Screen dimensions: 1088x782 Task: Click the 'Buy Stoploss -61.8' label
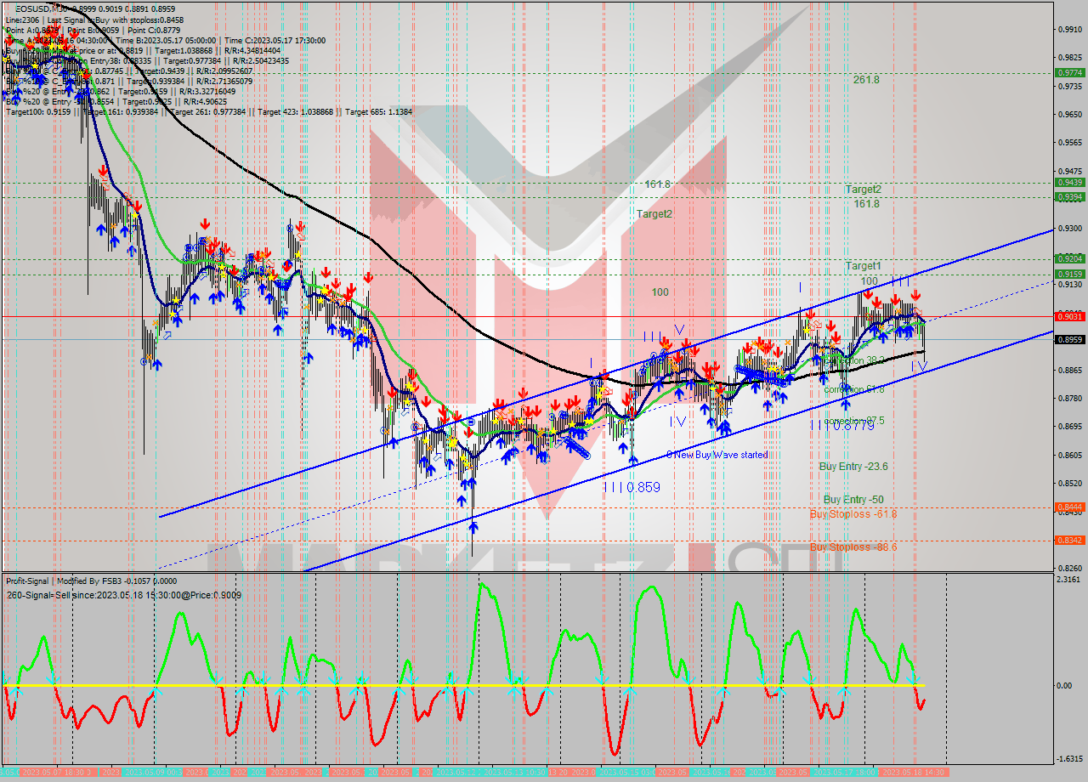point(853,514)
